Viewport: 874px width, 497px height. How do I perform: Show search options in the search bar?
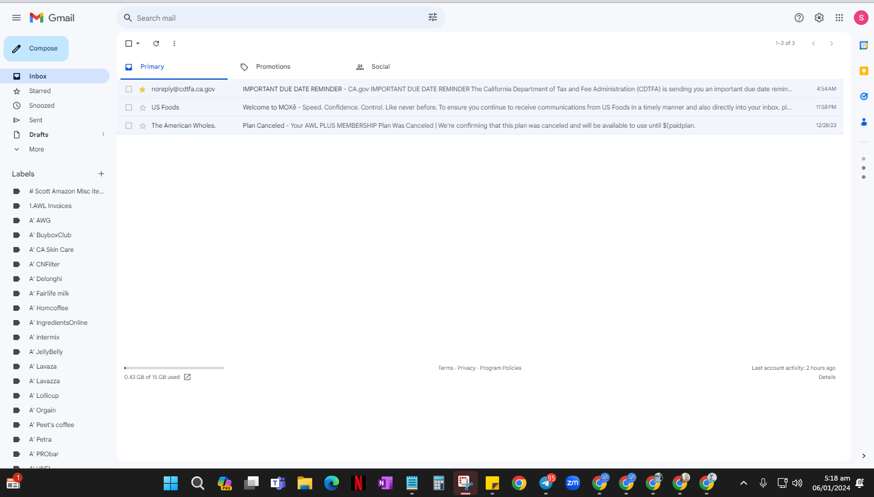(433, 18)
